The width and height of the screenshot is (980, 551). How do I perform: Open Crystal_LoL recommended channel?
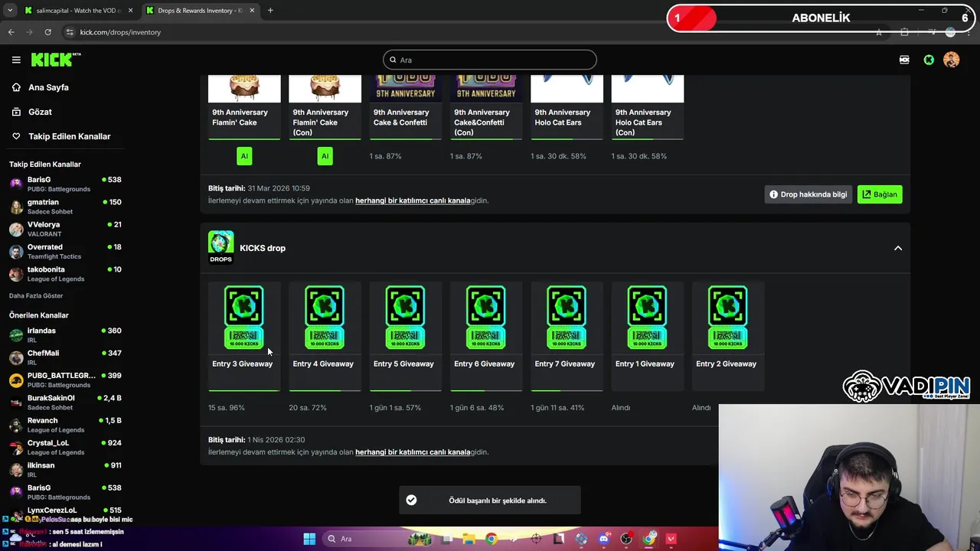pos(65,447)
